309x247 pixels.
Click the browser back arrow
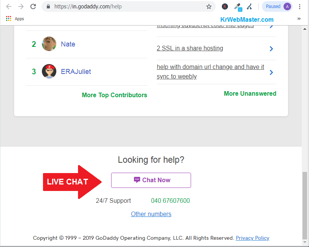9,6
